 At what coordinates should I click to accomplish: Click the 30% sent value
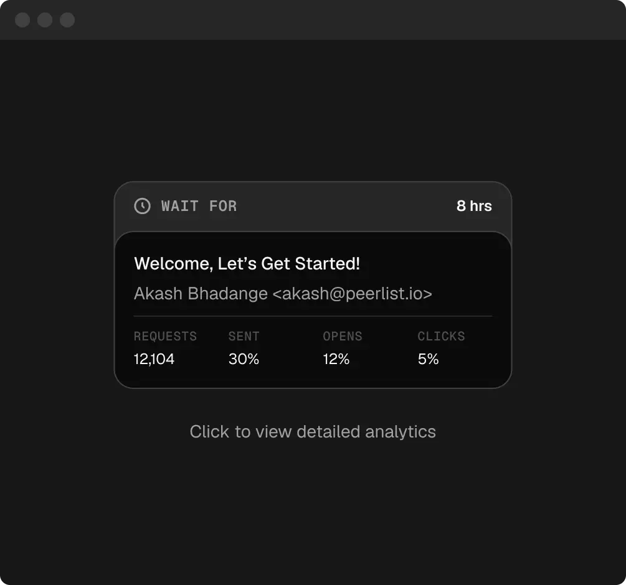tap(244, 359)
